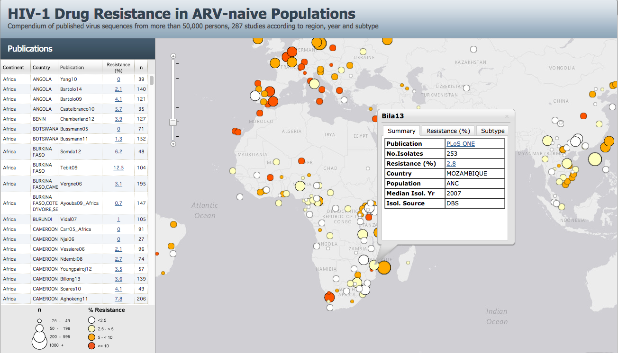Click the zoom-out button below the zoom slider
The image size is (618, 353).
pyautogui.click(x=173, y=144)
